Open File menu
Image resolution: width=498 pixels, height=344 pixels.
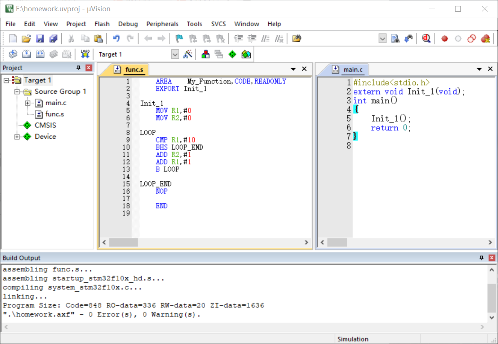(11, 24)
